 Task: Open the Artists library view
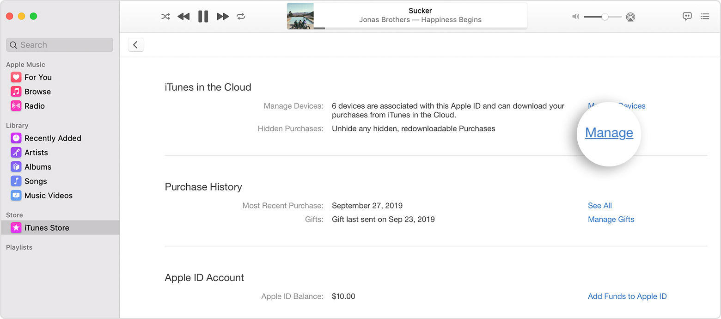click(x=36, y=152)
